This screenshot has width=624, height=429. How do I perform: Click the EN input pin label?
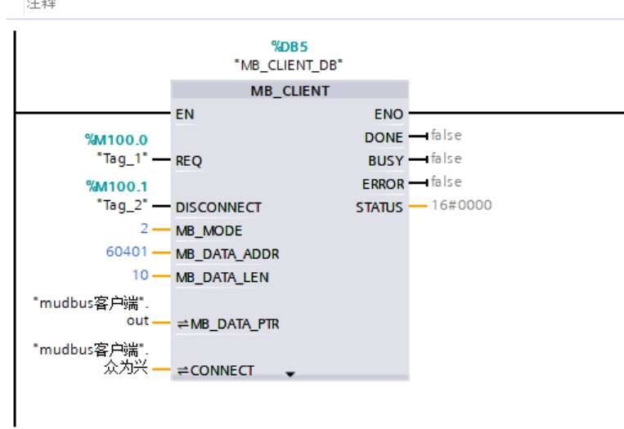(x=185, y=114)
